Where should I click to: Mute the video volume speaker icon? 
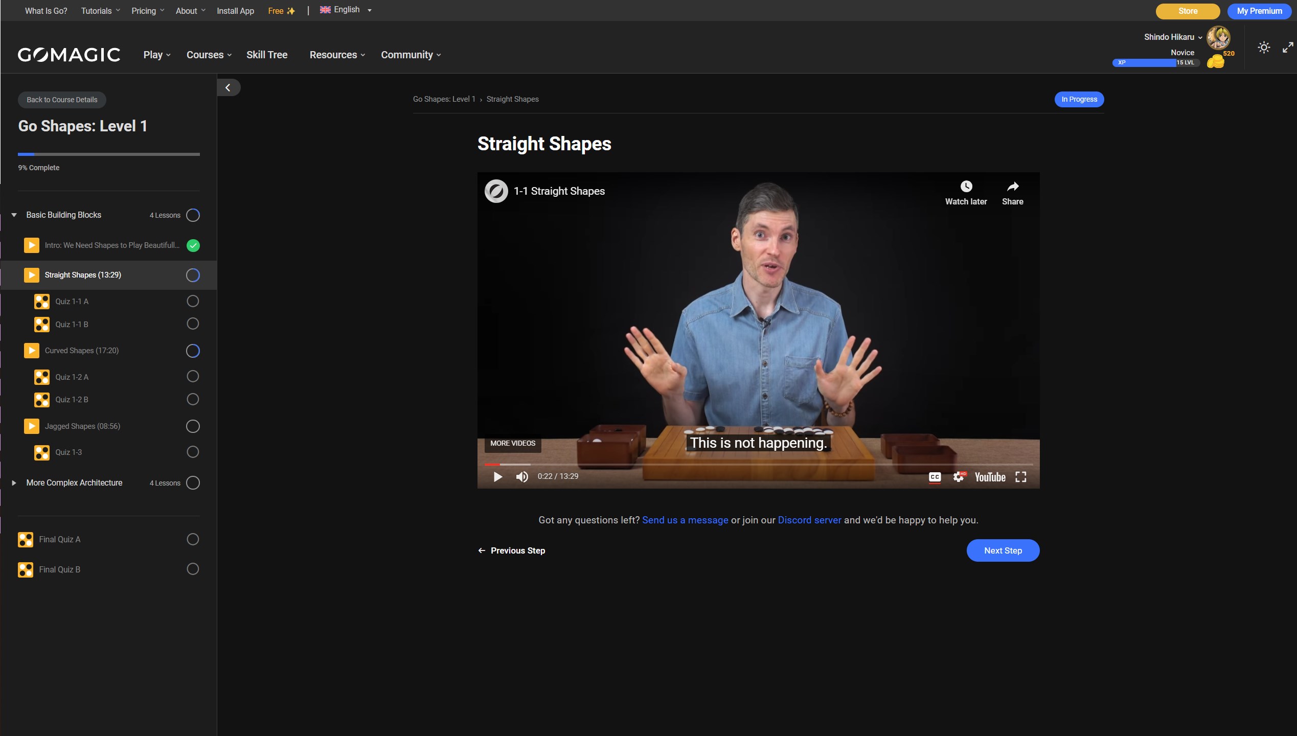(x=521, y=477)
